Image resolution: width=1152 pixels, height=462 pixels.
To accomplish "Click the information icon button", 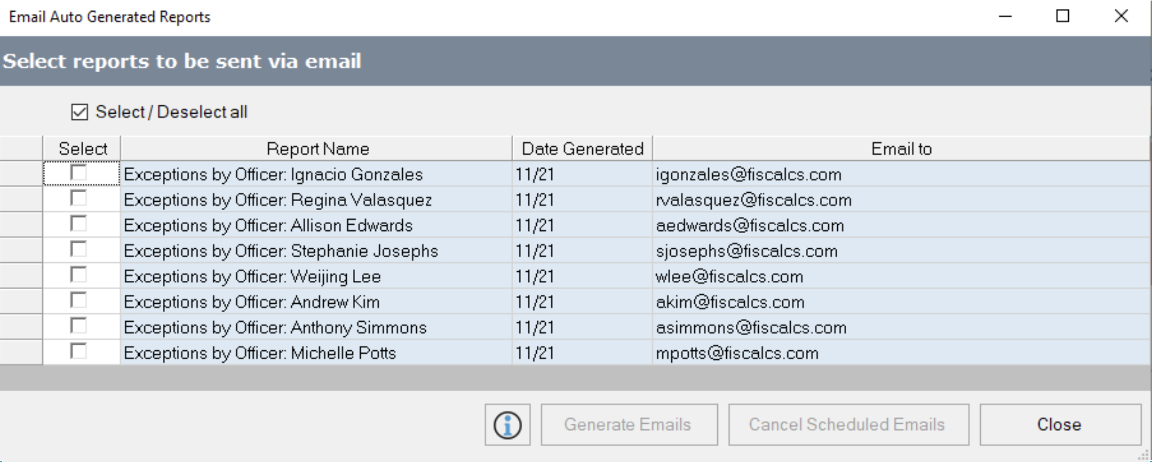I will pyautogui.click(x=507, y=424).
